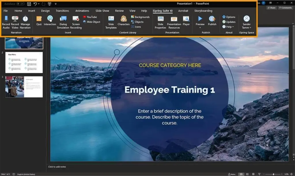The width and height of the screenshot is (295, 176).
Task: Open the Review tab
Action: 119,11
